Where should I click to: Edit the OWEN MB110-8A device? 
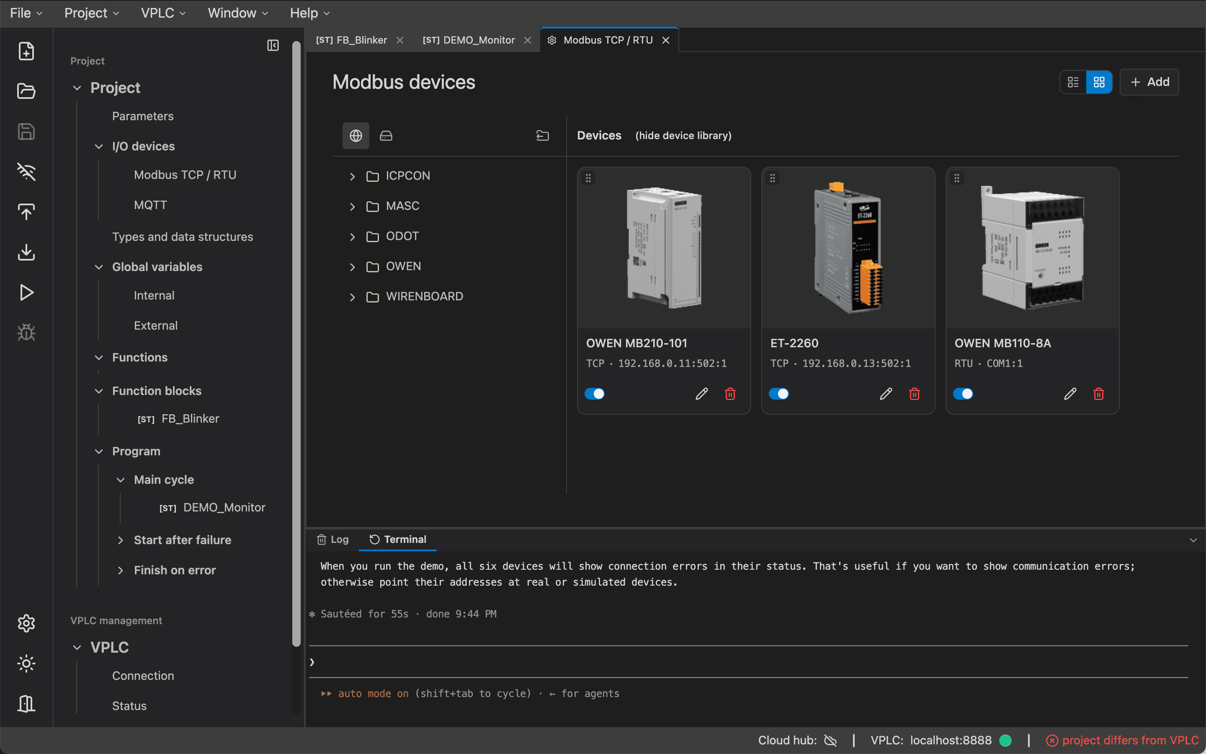pyautogui.click(x=1070, y=394)
